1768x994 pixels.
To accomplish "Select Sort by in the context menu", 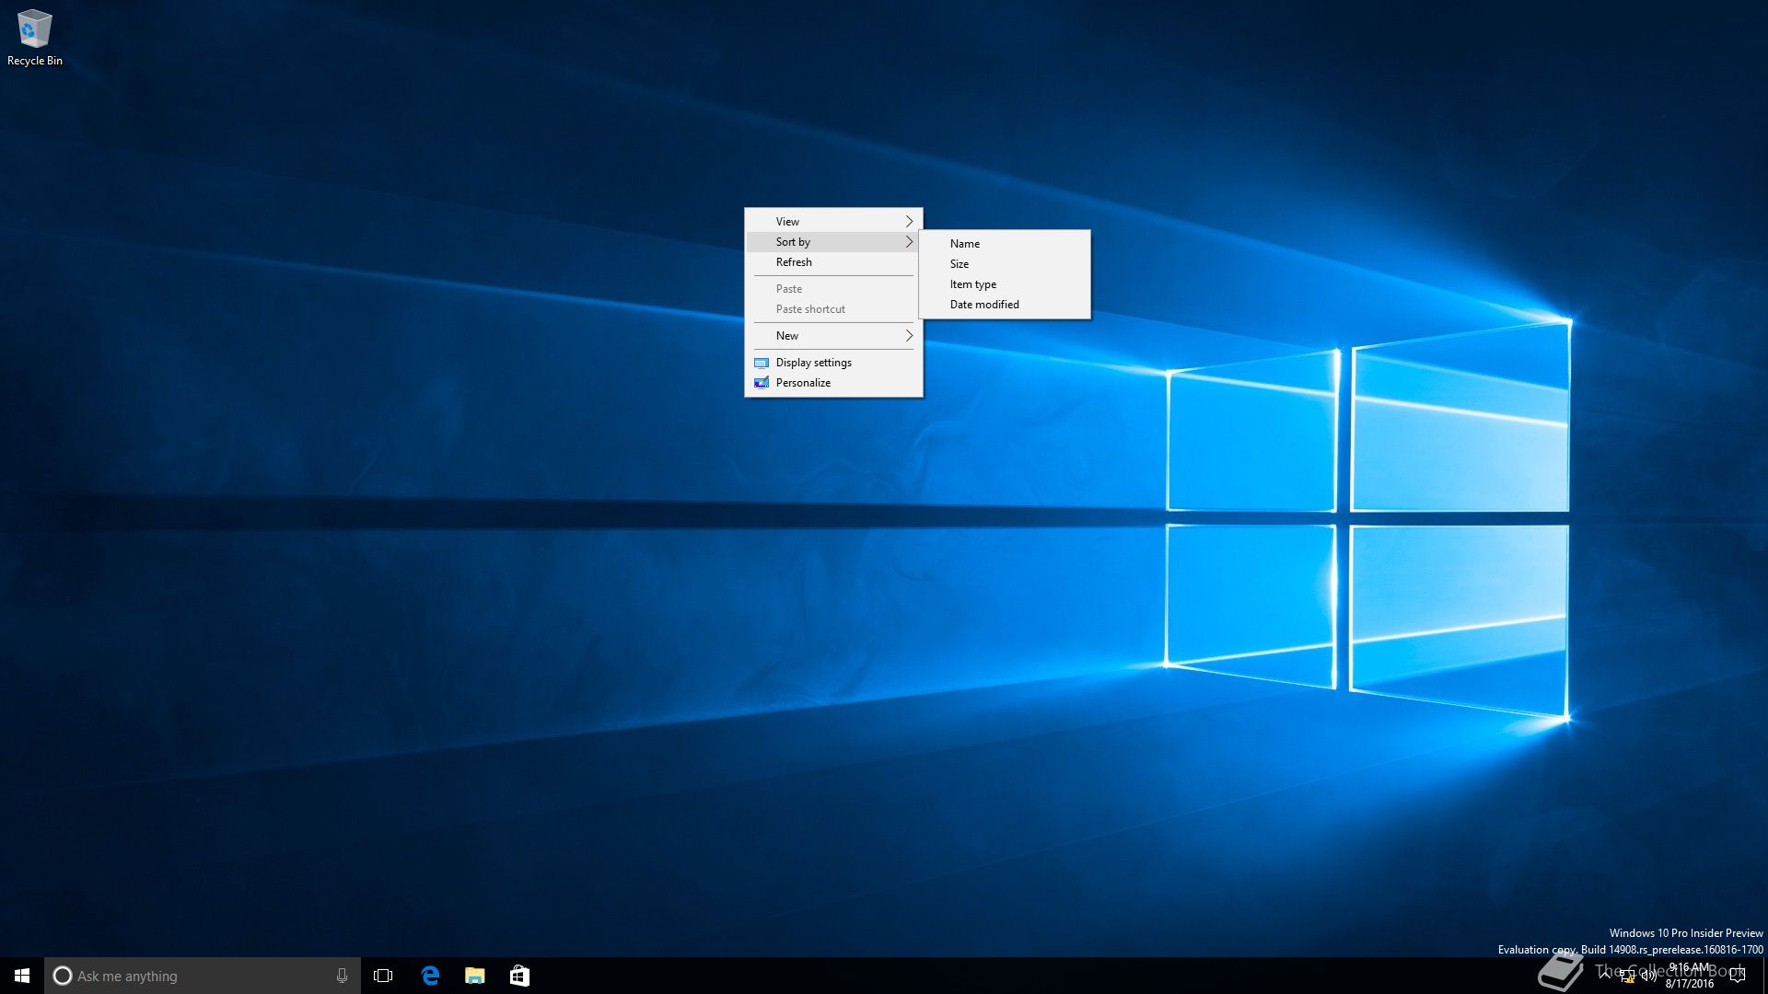I will tap(833, 241).
